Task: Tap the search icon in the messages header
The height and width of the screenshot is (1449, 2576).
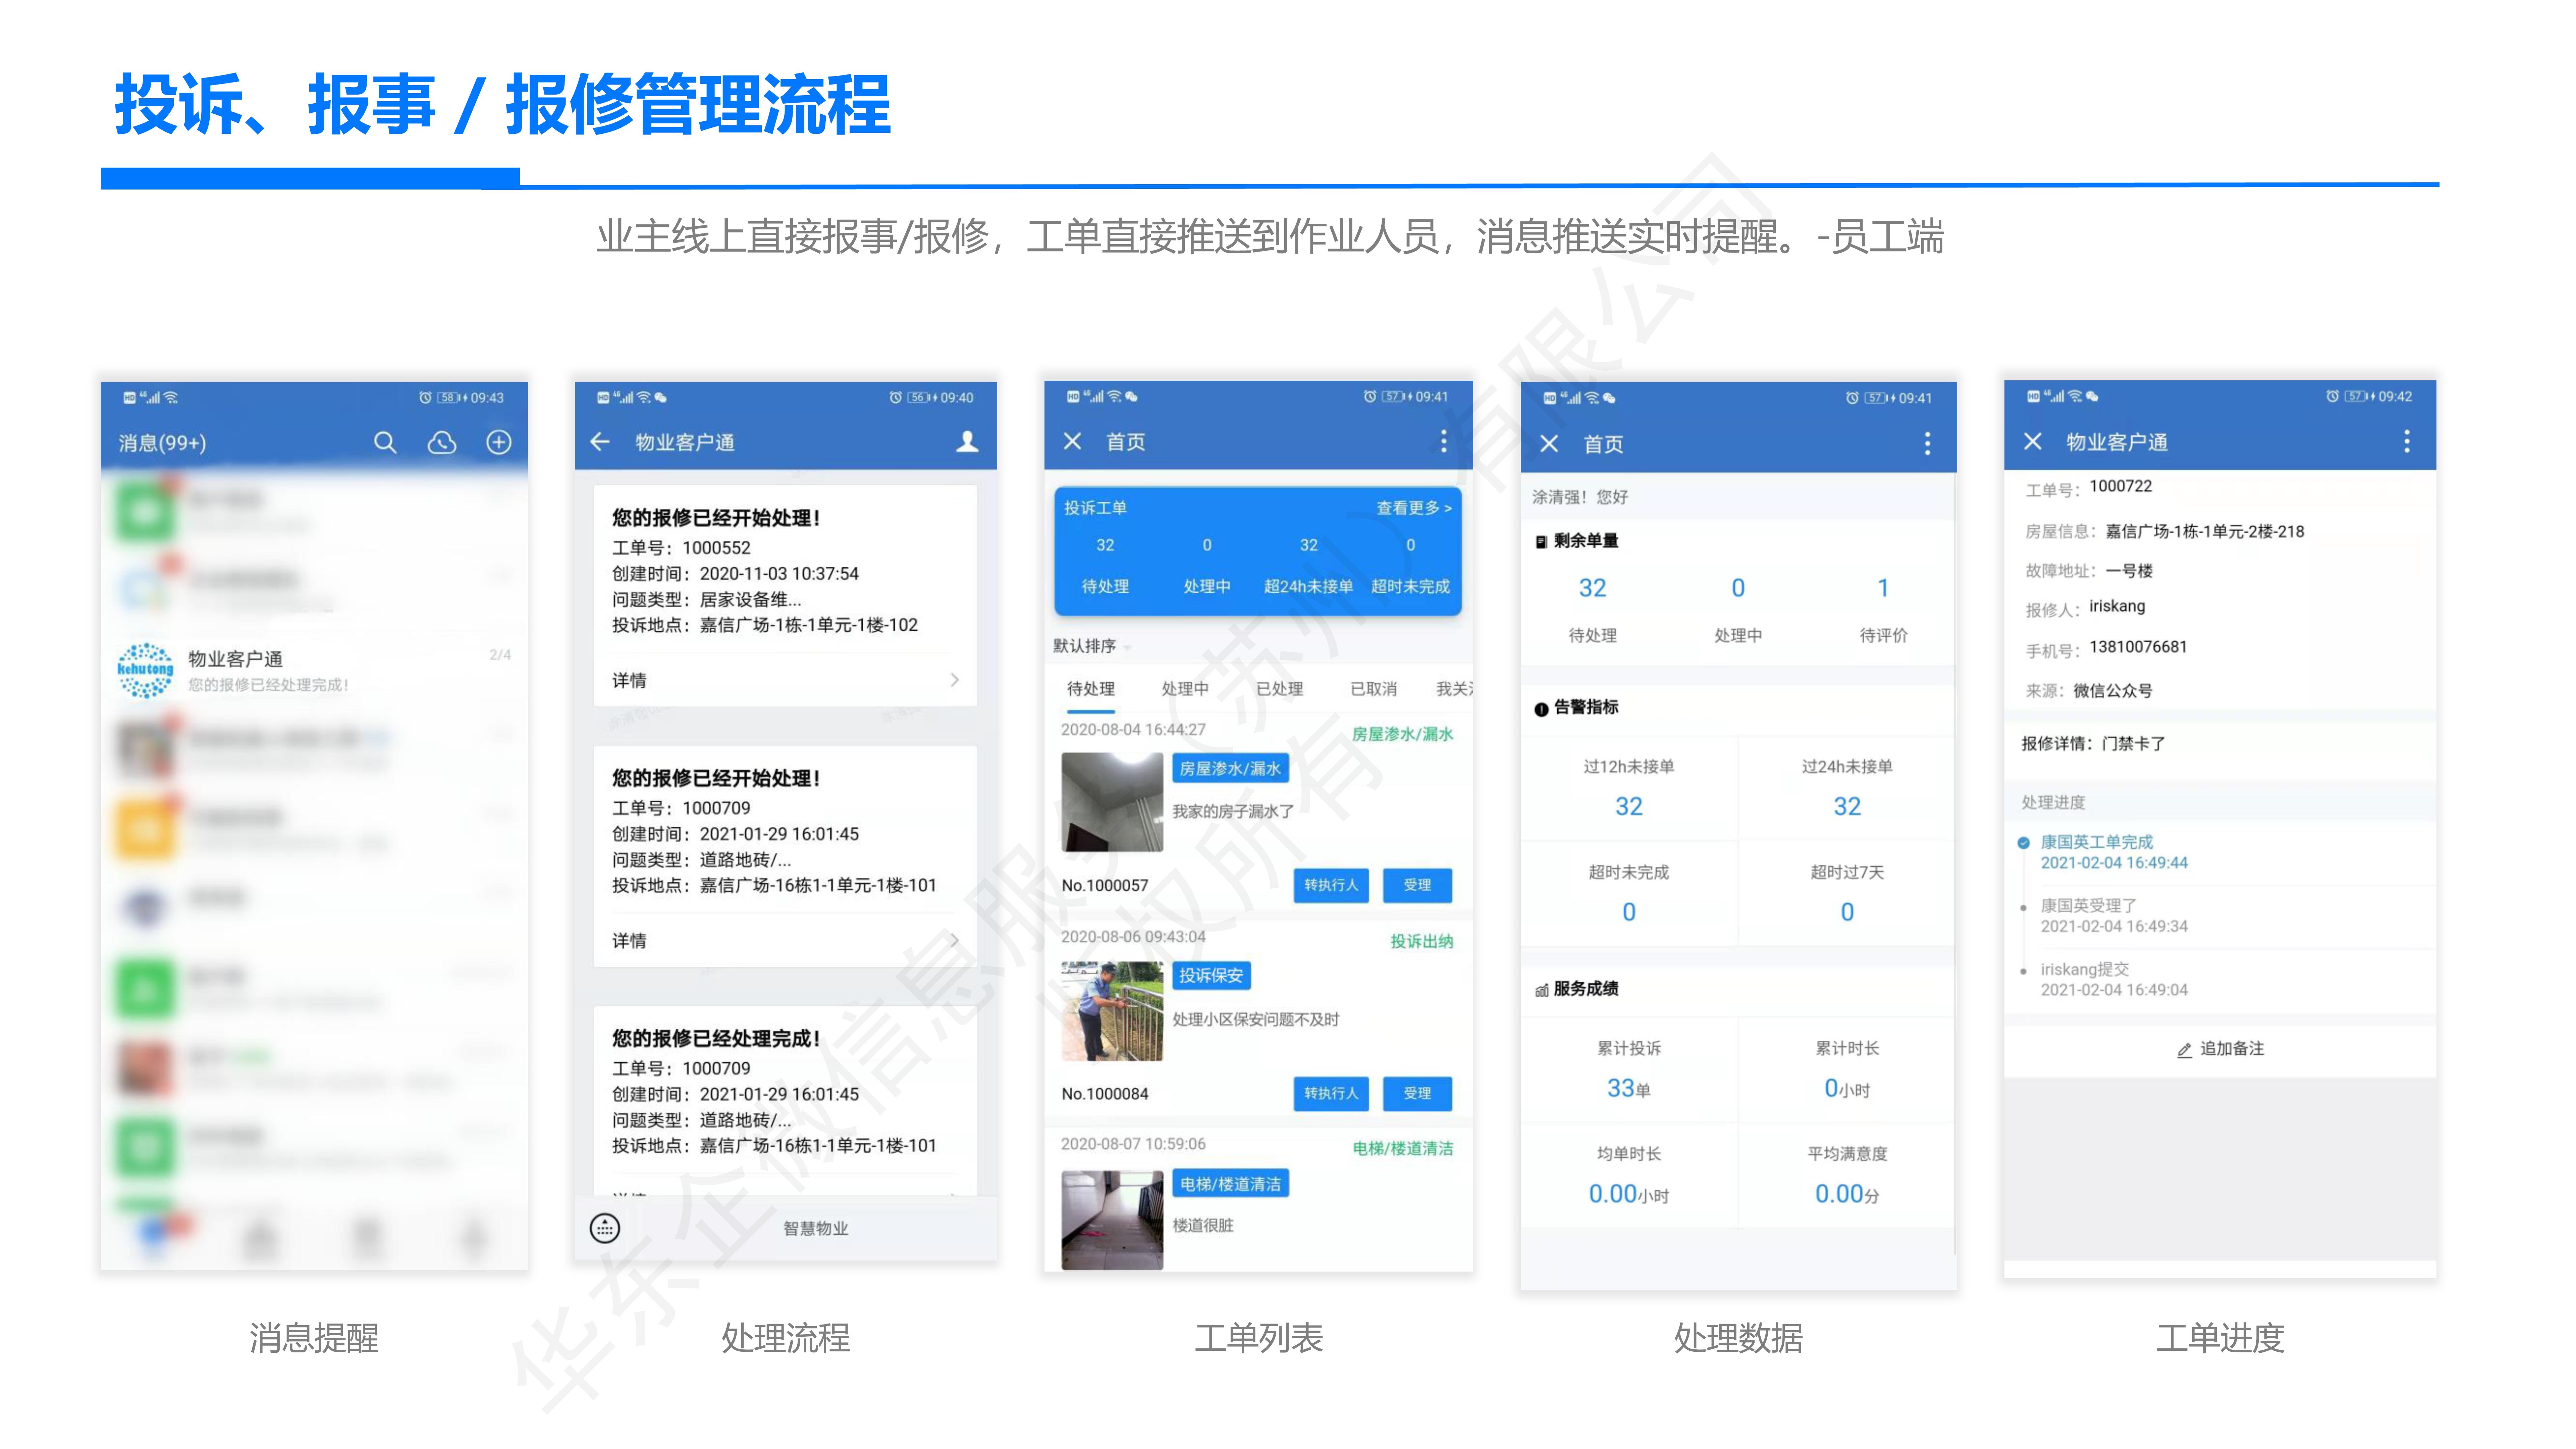Action: tap(385, 442)
